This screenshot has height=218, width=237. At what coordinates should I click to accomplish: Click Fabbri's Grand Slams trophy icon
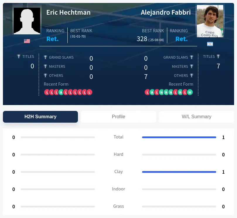[x=192, y=57]
